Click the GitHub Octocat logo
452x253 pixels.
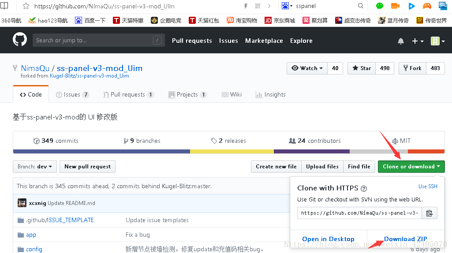[x=20, y=40]
